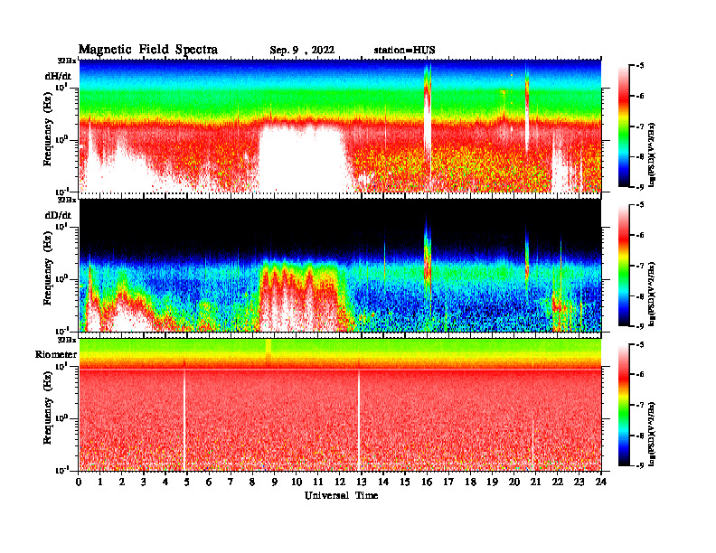Click hour 17 on the time axis
This screenshot has height=553, width=716.
448,483
